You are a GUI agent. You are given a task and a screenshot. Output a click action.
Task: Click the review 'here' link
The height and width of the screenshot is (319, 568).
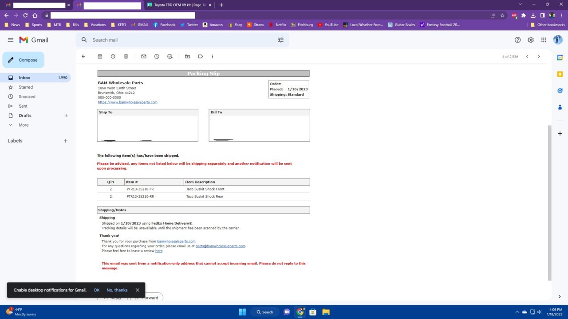click(159, 251)
